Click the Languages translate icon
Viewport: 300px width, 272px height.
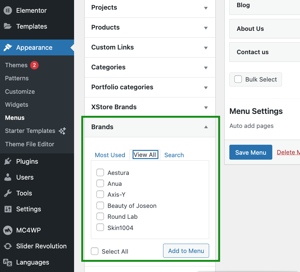pos(8,262)
